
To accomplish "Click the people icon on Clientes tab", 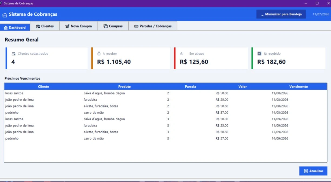I will pos(38,26).
